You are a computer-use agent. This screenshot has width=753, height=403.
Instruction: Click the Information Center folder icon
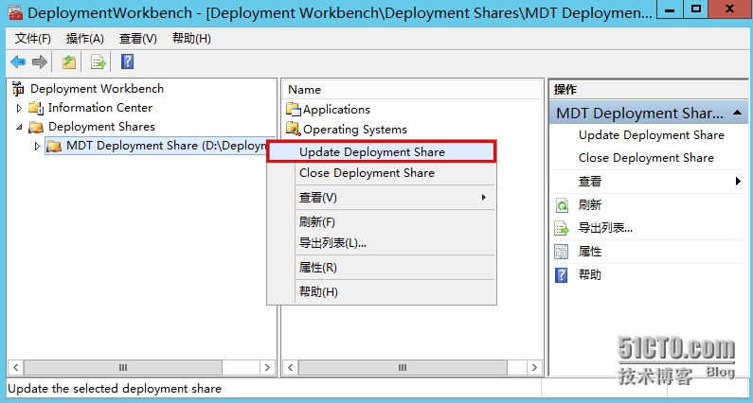[36, 108]
